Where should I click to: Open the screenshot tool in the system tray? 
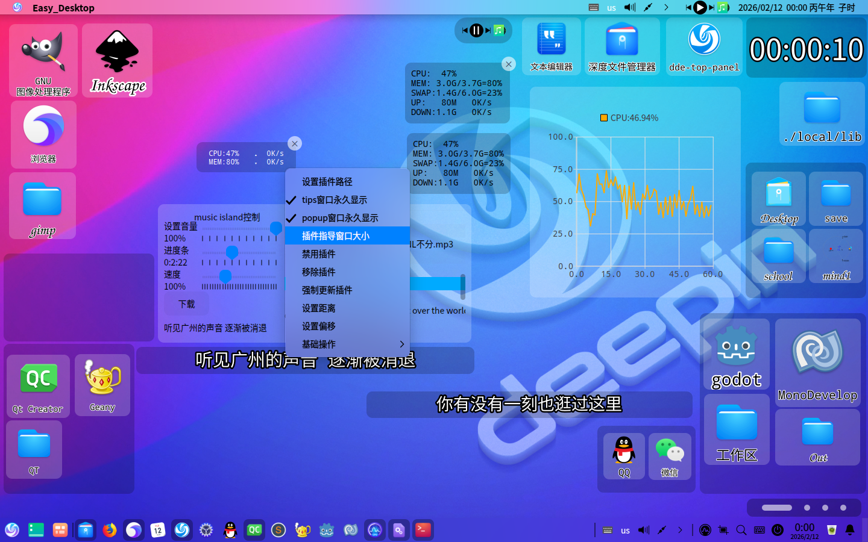pyautogui.click(x=723, y=531)
